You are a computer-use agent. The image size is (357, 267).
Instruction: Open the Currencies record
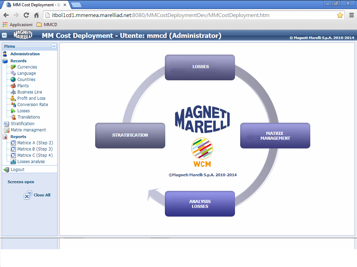pyautogui.click(x=27, y=67)
